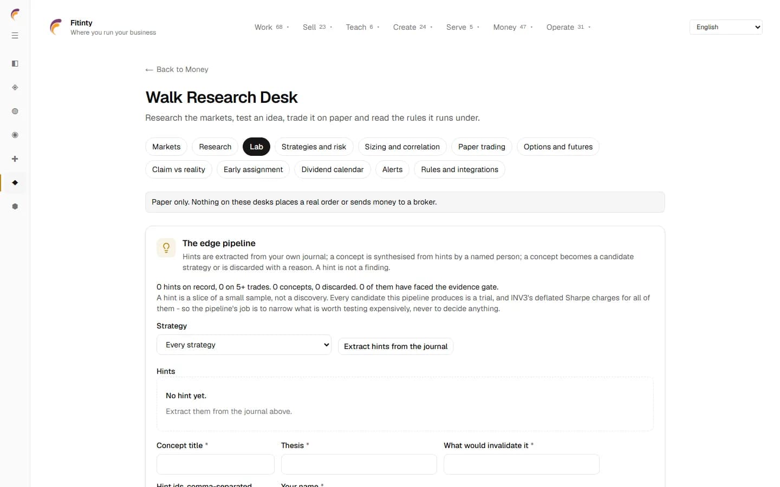Click the outlined diamond sidebar icon
780x487 pixels.
point(15,88)
